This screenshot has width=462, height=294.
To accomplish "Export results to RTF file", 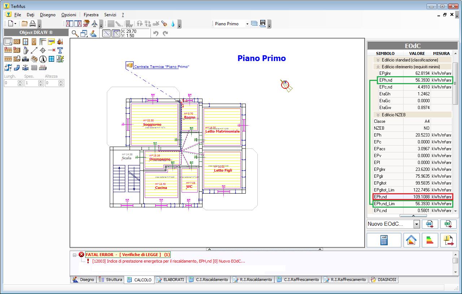I will point(430,224).
